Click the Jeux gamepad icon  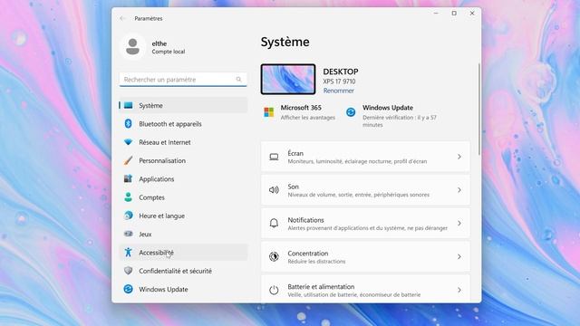[x=129, y=234]
